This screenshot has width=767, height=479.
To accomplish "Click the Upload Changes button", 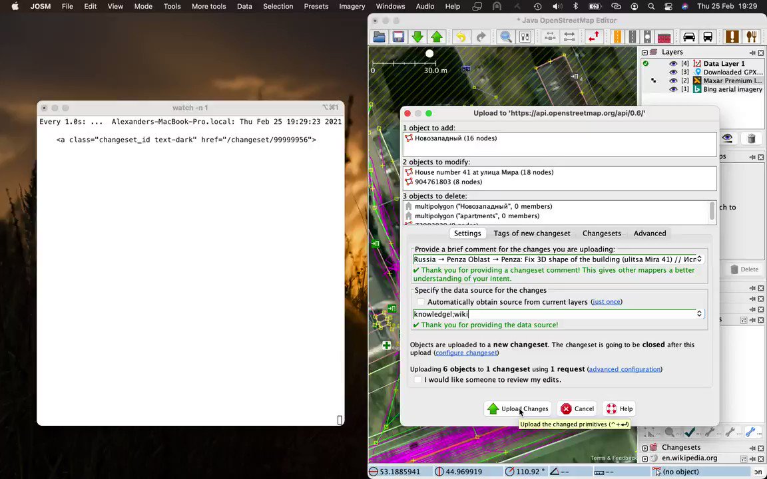I will point(518,408).
